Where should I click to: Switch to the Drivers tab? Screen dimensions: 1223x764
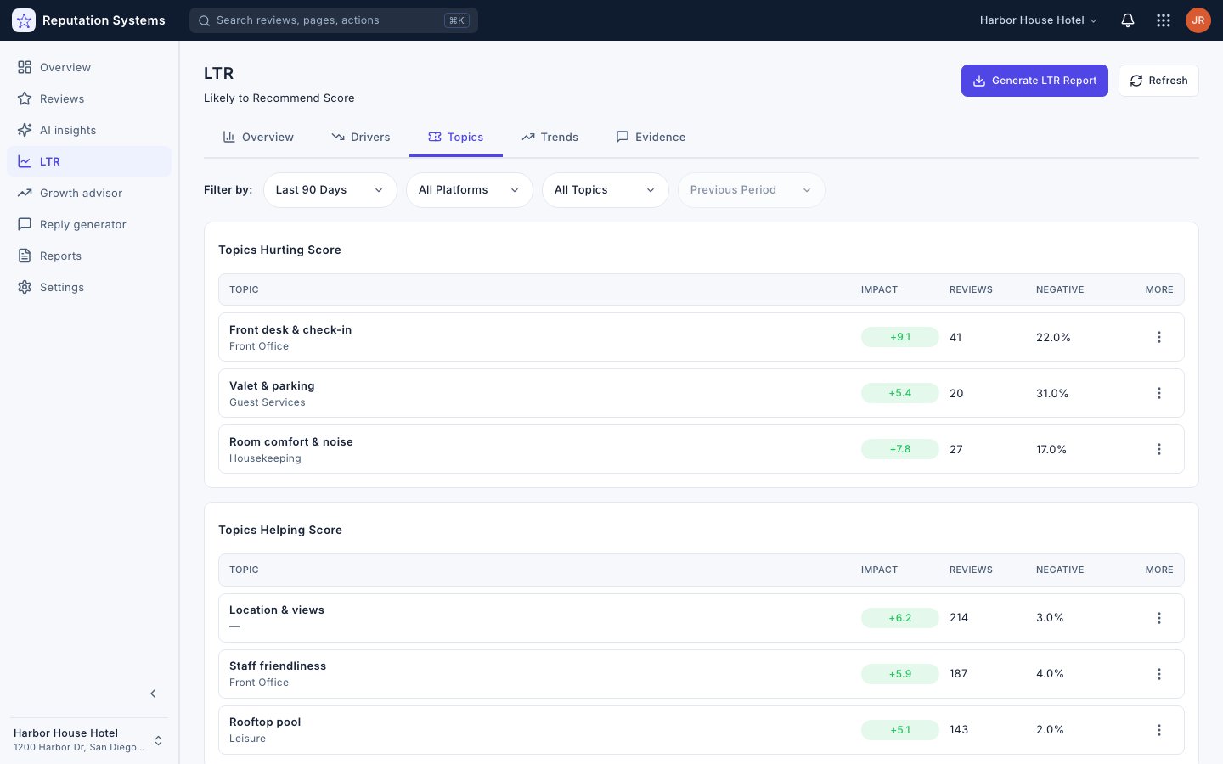(x=361, y=137)
